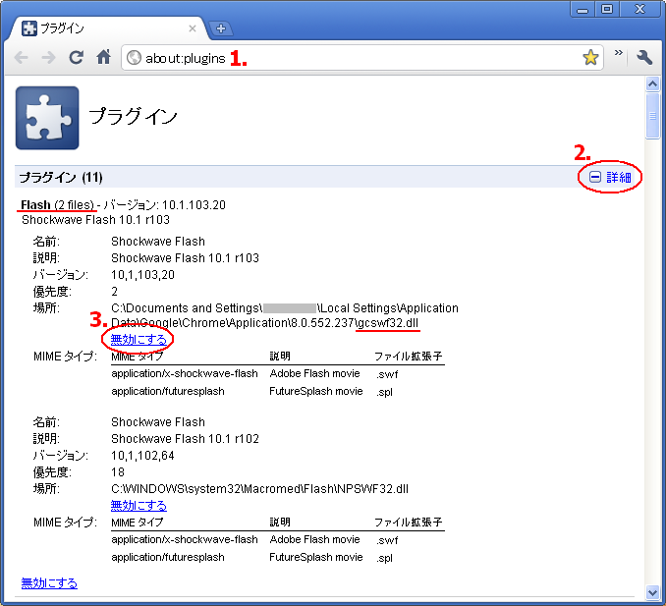
Task: Reload the page with the refresh icon
Action: coord(76,58)
